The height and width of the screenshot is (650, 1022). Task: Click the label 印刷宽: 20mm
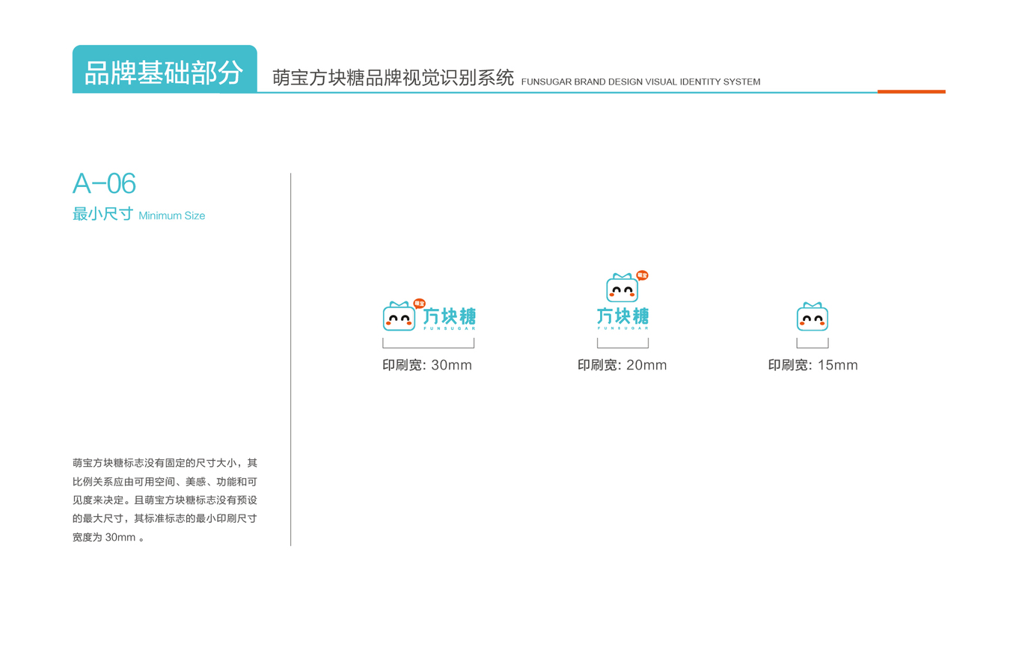point(622,365)
